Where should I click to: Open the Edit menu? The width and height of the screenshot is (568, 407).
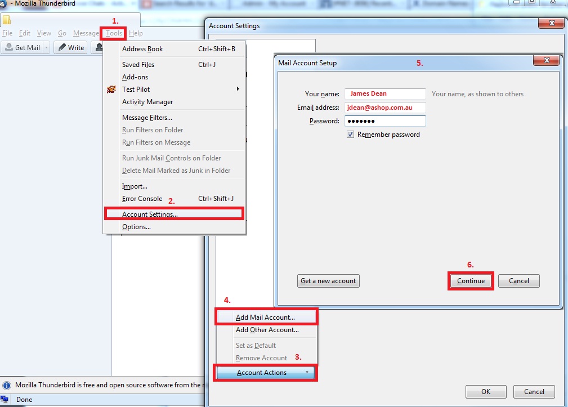pos(25,33)
